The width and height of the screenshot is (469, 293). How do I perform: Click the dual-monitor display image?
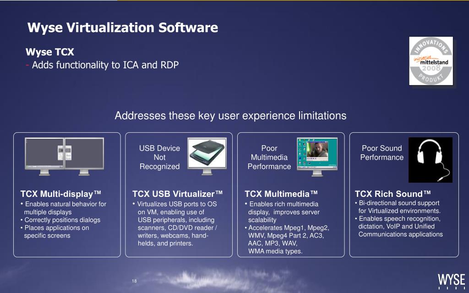coord(64,157)
